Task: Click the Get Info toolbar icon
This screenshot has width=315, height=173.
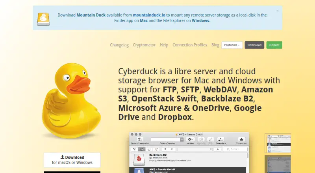Action: (201, 139)
